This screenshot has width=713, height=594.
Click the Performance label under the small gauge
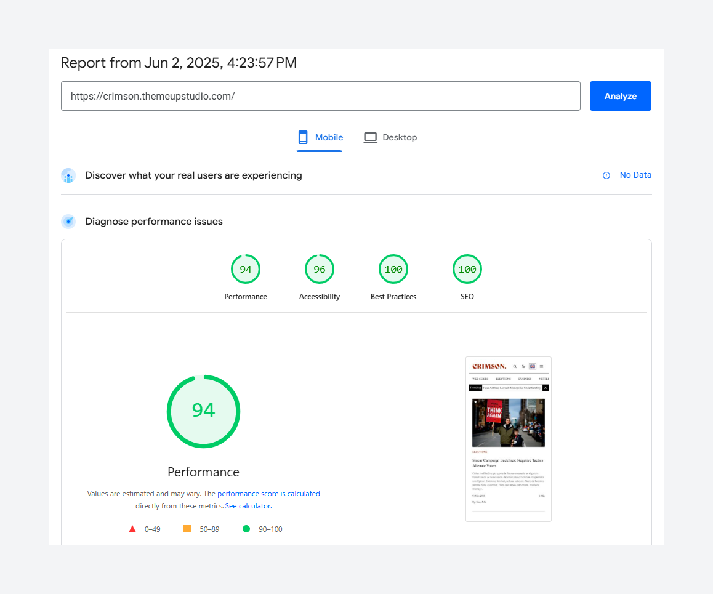[246, 296]
